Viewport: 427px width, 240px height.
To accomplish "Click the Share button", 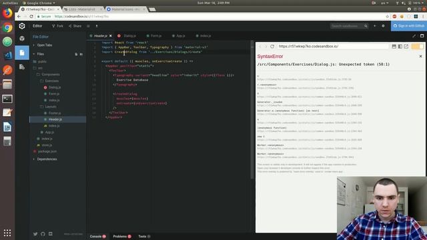I will (x=75, y=26).
